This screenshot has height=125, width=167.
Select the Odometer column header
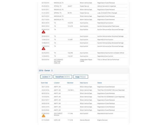click(x=70, y=83)
